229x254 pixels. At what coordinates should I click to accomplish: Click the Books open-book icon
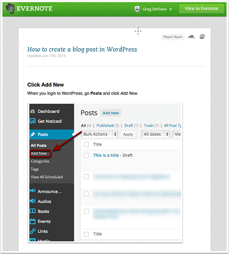(33, 211)
